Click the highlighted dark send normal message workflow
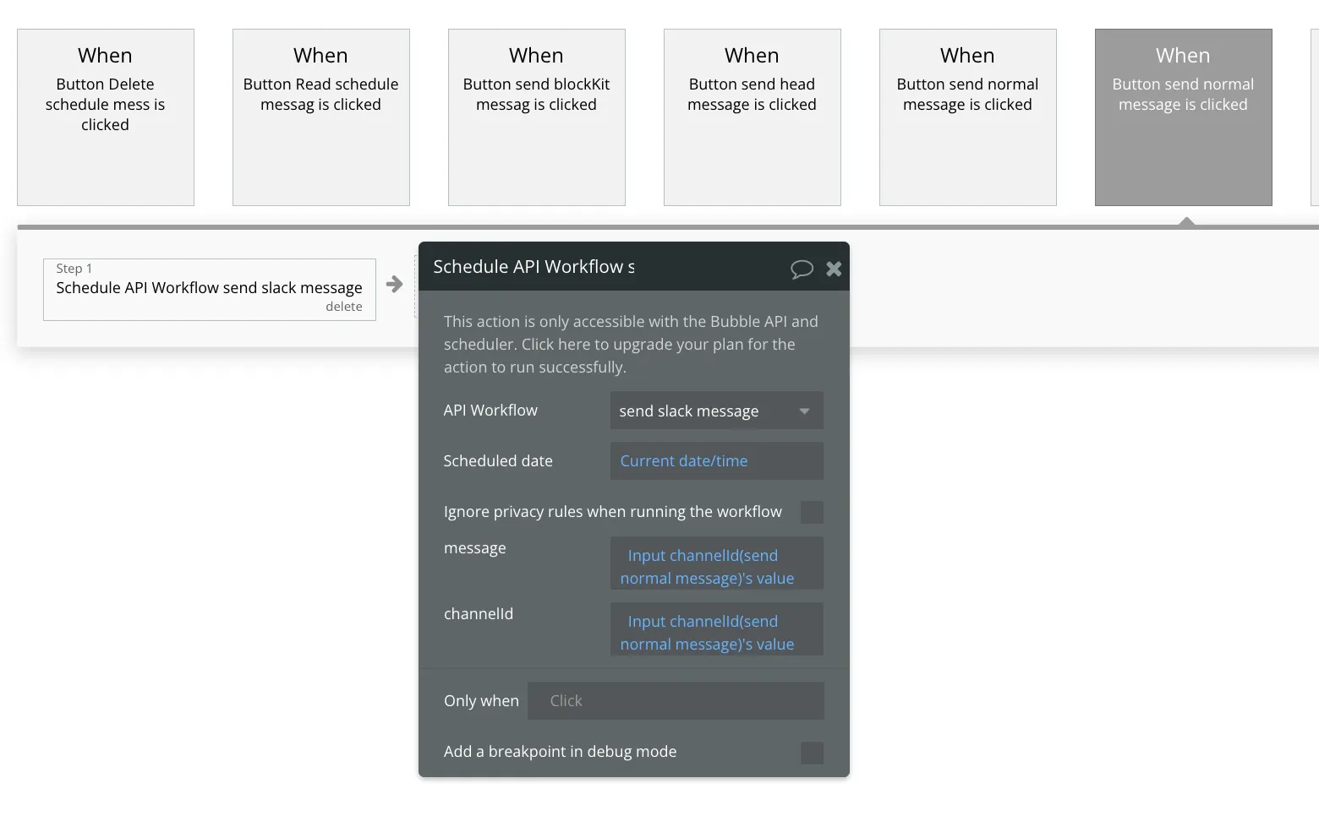This screenshot has height=816, width=1319. click(1184, 117)
